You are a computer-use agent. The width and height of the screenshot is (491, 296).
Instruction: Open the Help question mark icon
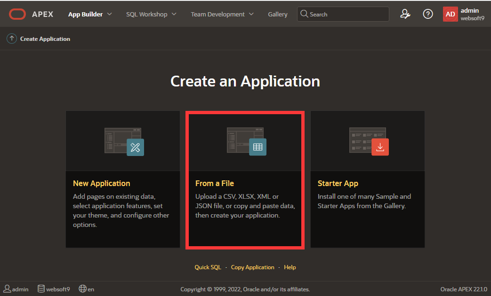click(x=427, y=14)
